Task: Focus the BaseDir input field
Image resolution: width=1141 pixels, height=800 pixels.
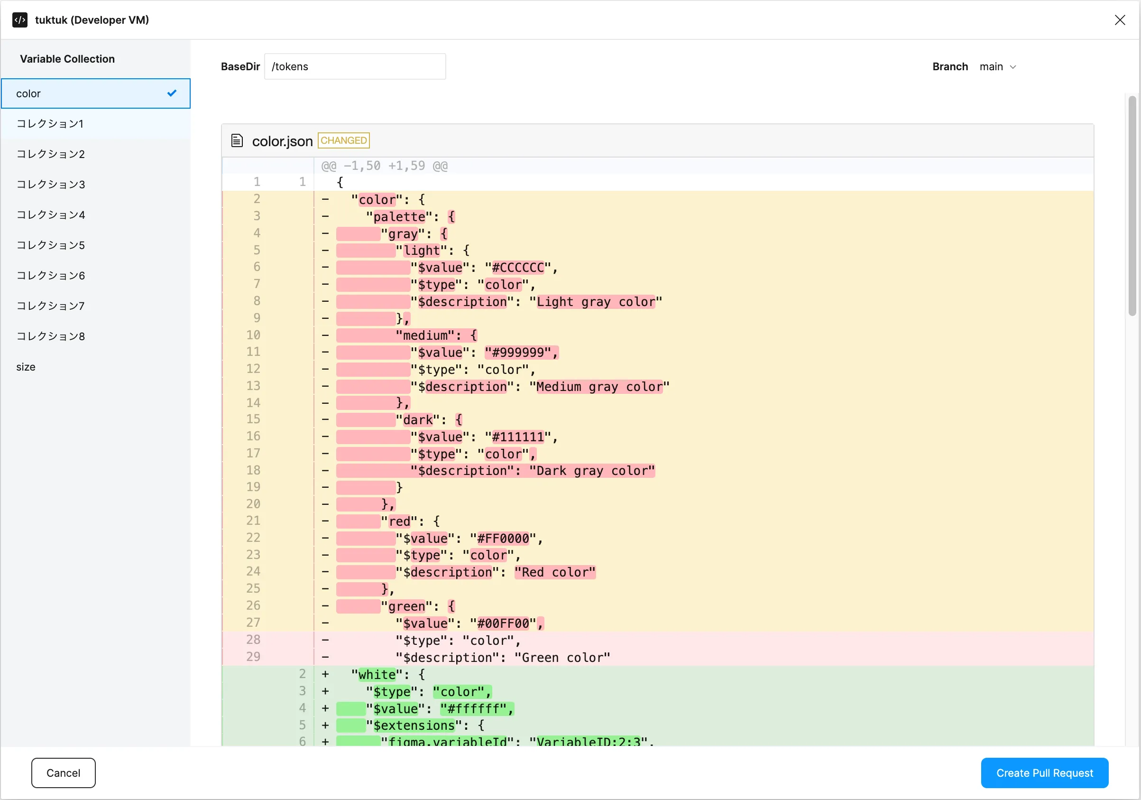Action: [x=355, y=66]
